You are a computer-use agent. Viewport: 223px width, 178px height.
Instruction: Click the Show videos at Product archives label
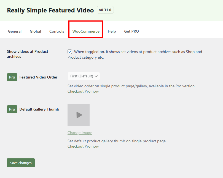[27, 54]
